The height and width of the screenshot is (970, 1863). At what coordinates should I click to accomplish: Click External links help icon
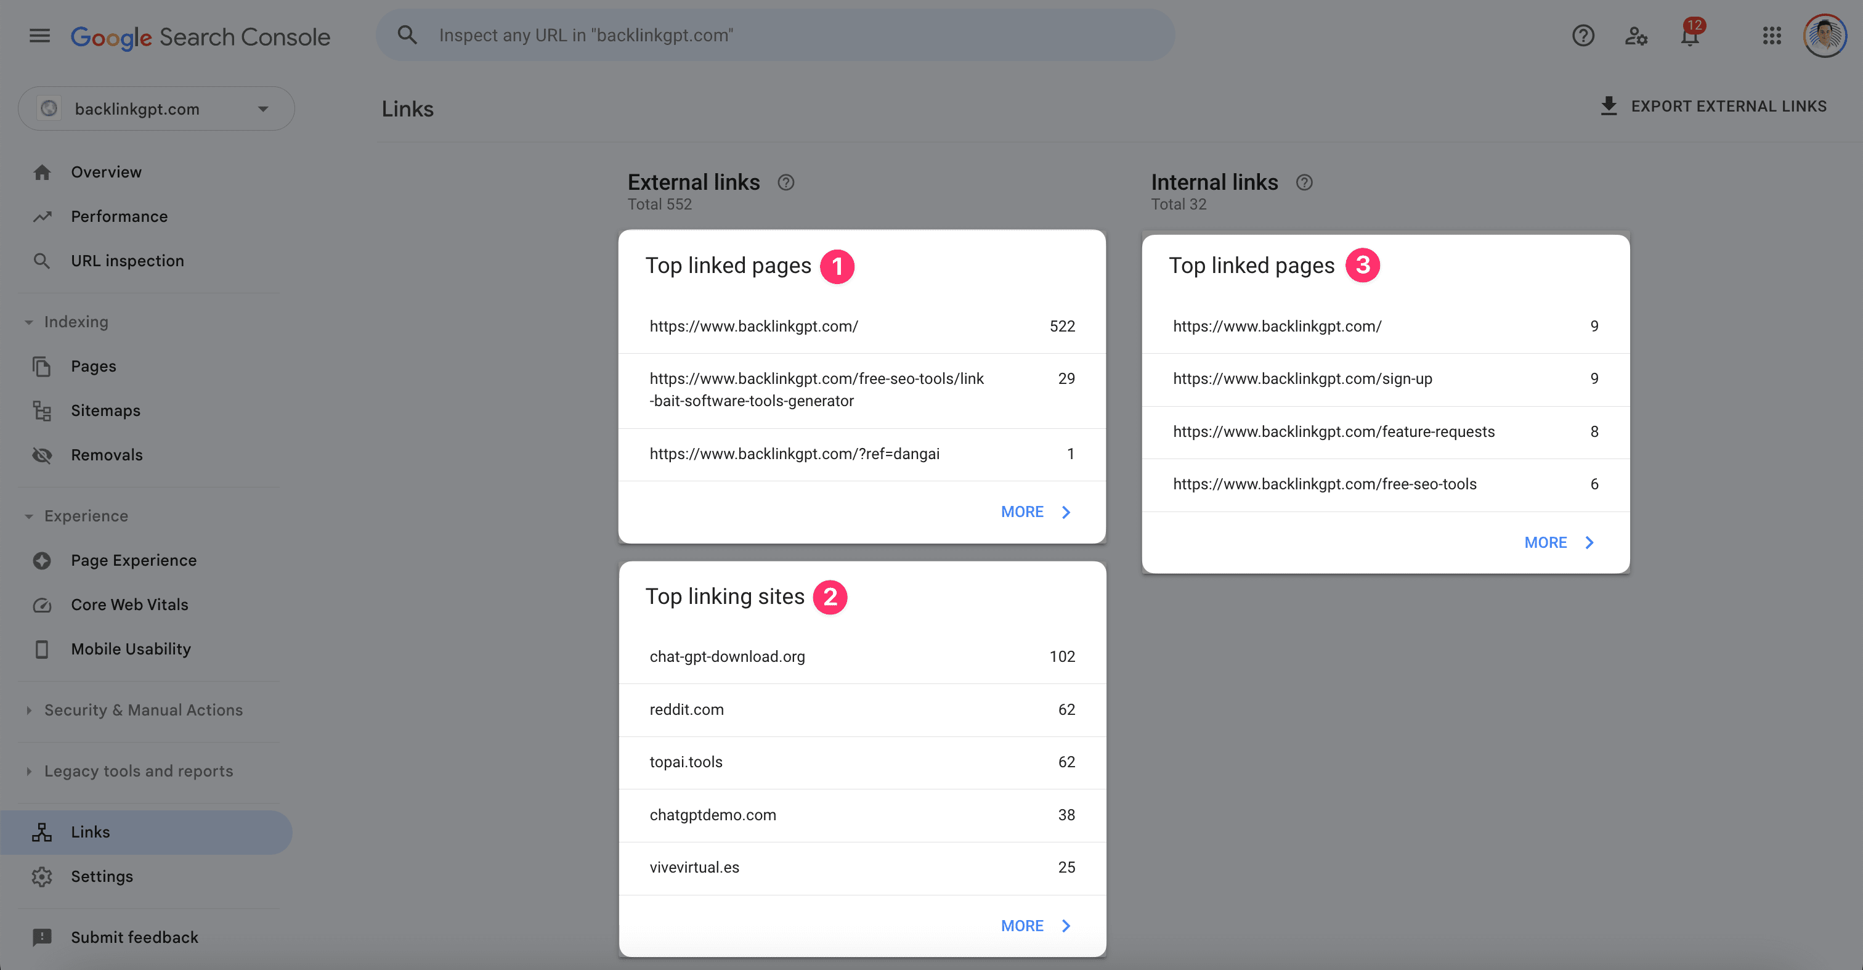(786, 182)
